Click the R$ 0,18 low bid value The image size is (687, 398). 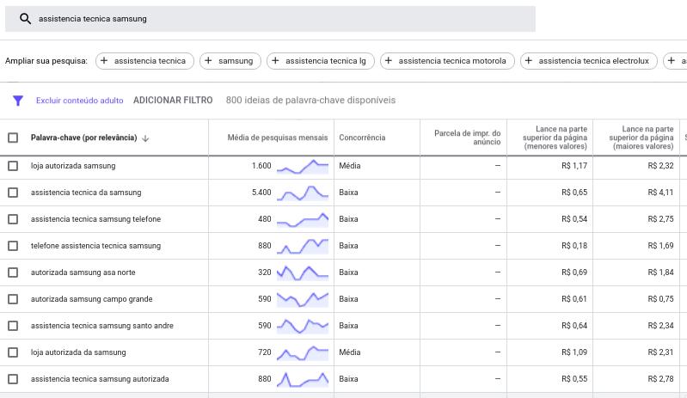574,246
